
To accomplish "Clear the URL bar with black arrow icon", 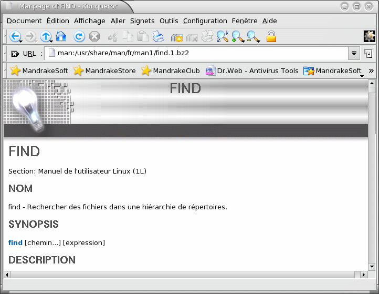I will [15, 54].
